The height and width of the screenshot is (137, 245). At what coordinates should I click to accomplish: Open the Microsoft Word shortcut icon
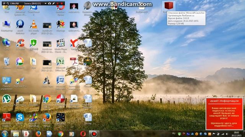(x=60, y=80)
